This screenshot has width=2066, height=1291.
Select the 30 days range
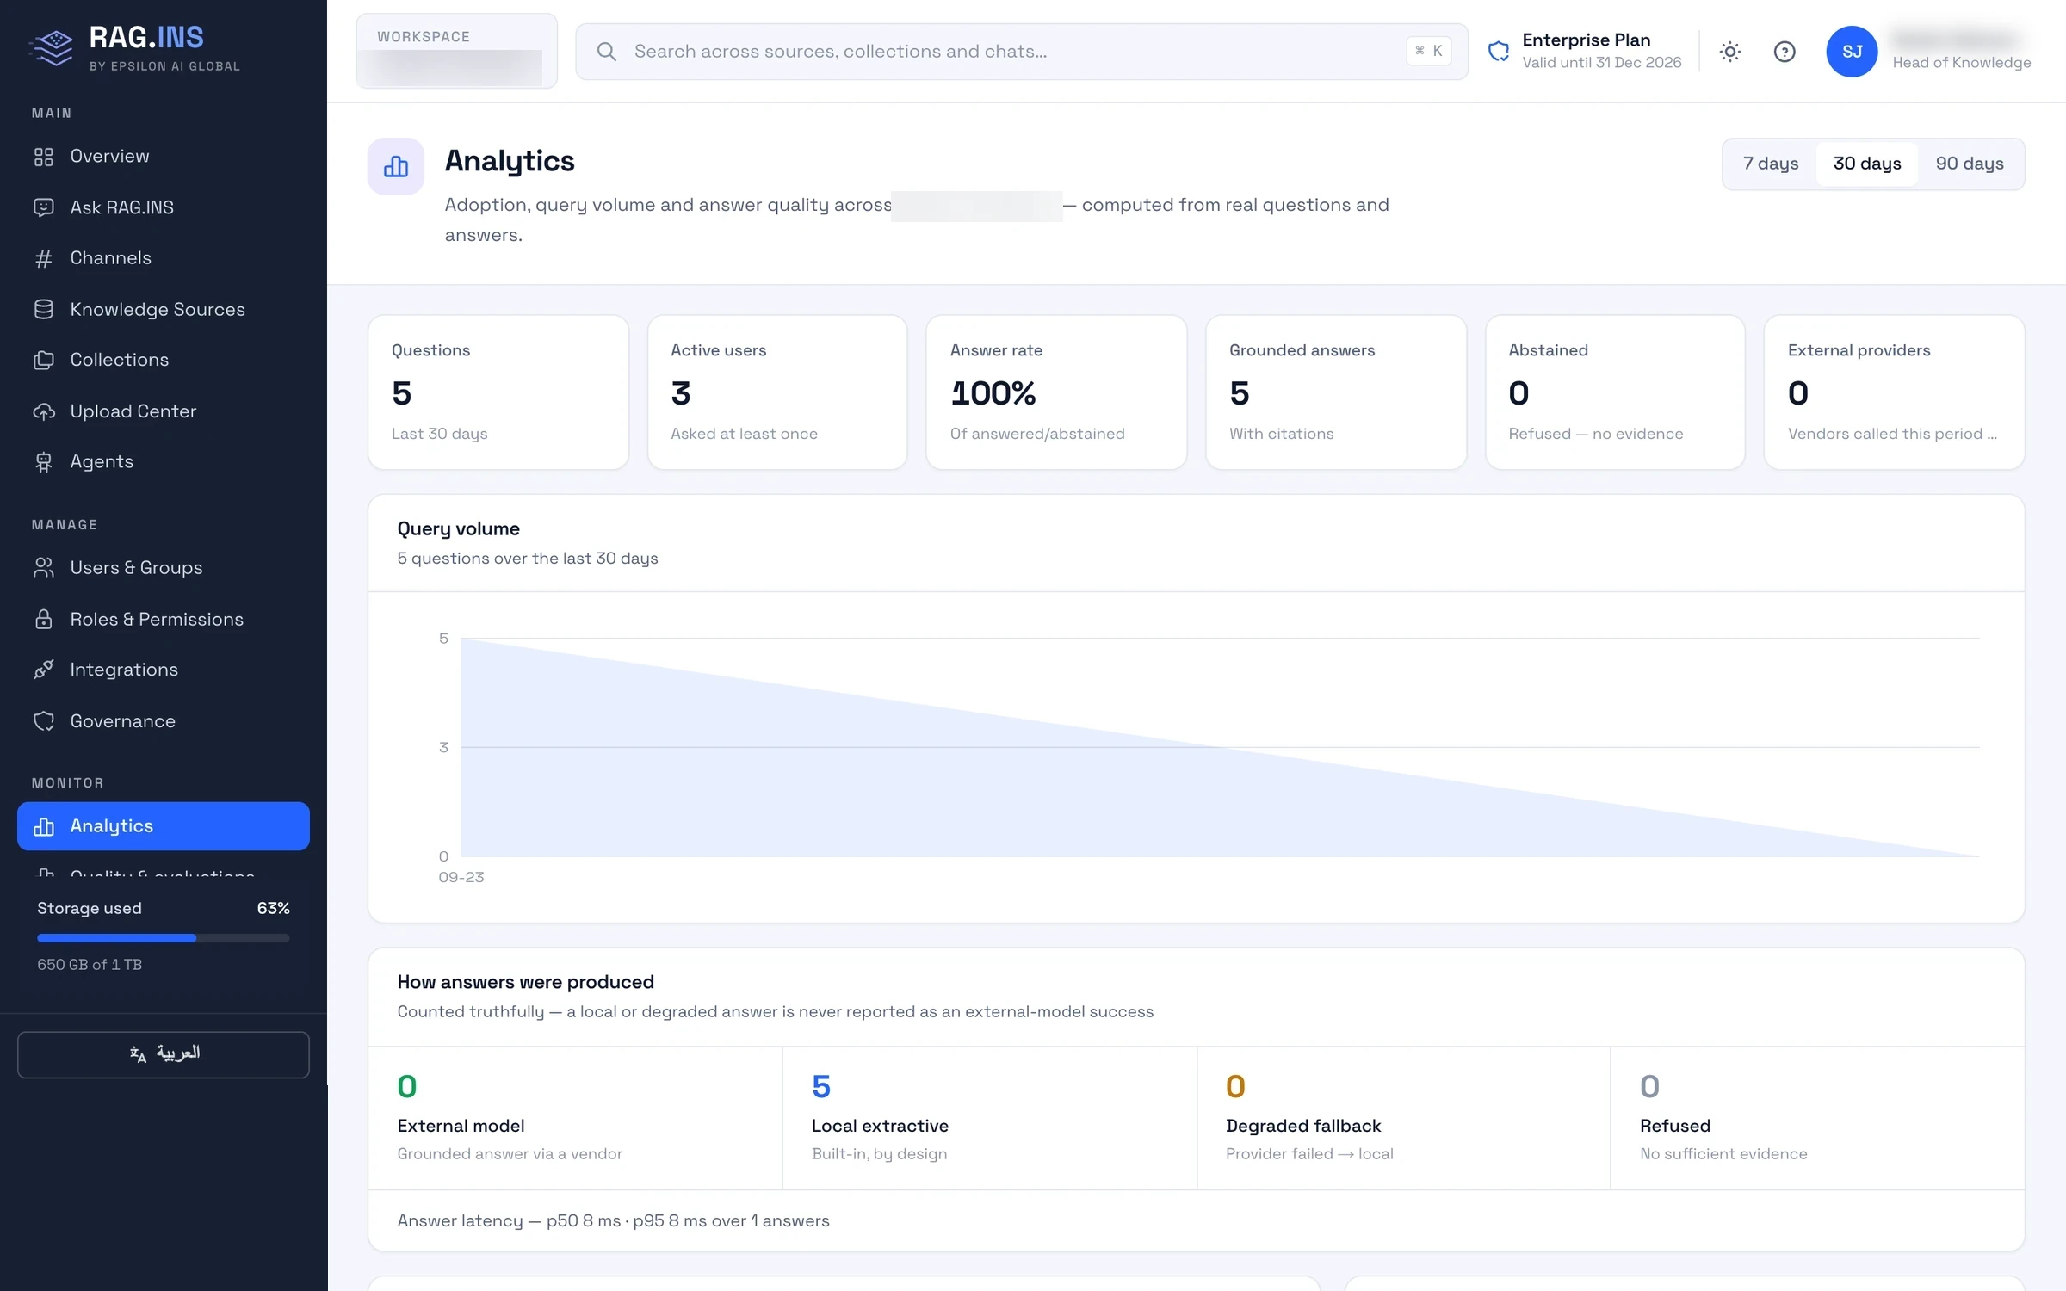[1867, 164]
